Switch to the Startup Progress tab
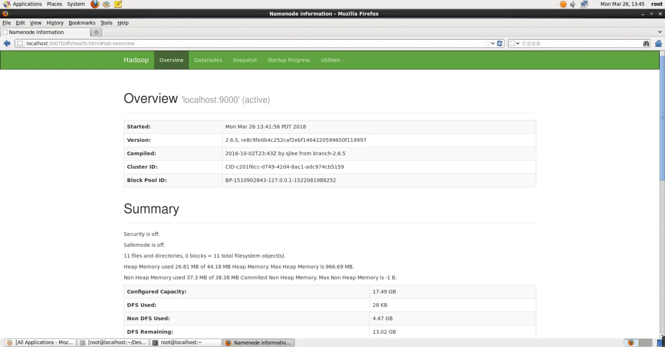The height and width of the screenshot is (347, 665). pyautogui.click(x=289, y=60)
